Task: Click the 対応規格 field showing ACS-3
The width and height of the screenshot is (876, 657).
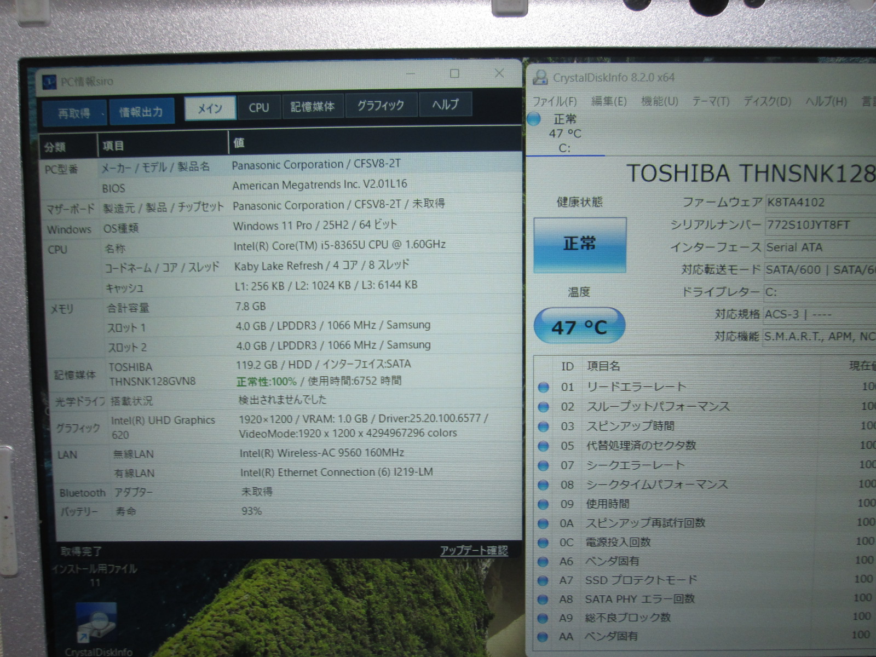Action: pyautogui.click(x=820, y=314)
